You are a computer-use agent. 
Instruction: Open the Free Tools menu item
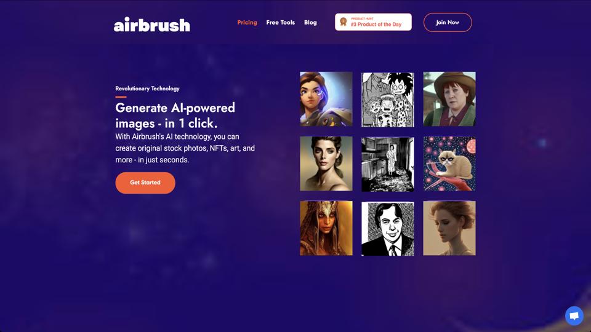[281, 23]
